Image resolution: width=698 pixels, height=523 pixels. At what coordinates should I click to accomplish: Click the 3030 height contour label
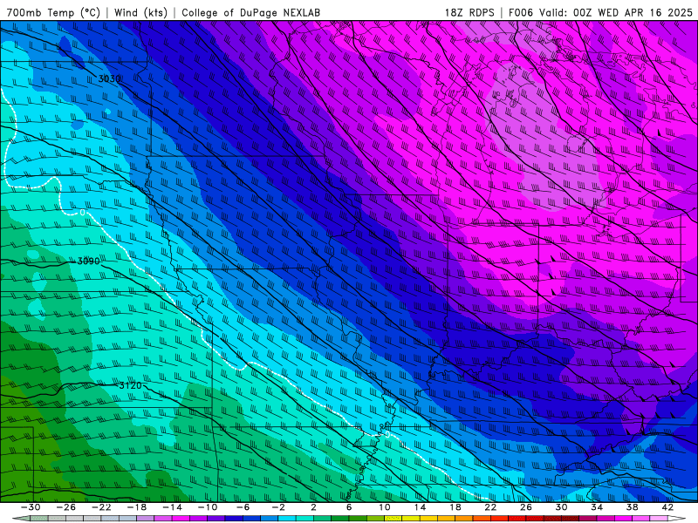(x=109, y=78)
